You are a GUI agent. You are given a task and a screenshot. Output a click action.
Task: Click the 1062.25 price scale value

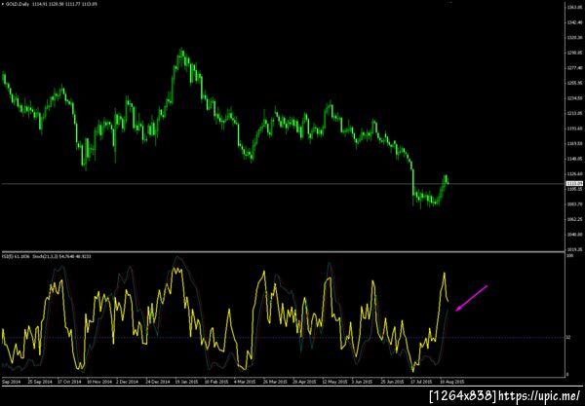tap(574, 219)
